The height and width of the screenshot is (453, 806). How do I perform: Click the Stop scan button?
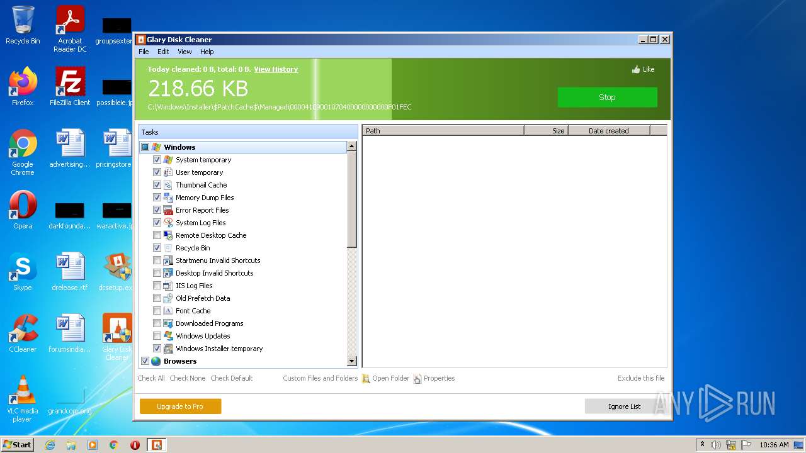pyautogui.click(x=607, y=98)
